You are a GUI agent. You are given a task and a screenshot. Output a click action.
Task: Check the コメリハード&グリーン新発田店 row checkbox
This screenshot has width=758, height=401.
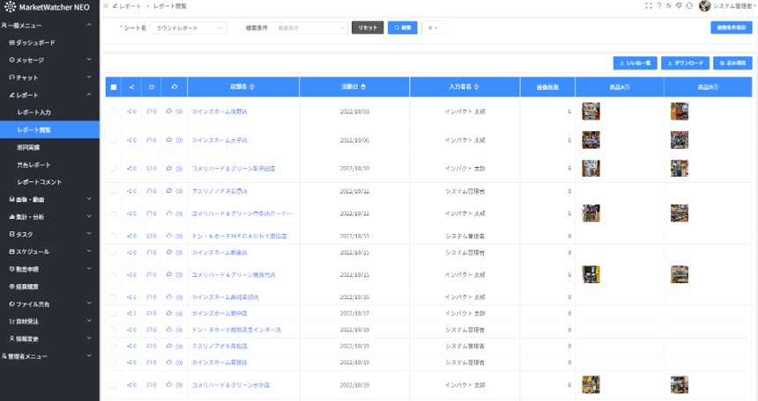coord(113,169)
